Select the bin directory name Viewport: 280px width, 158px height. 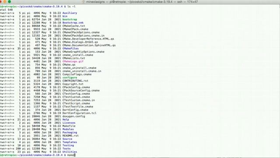point(65,16)
